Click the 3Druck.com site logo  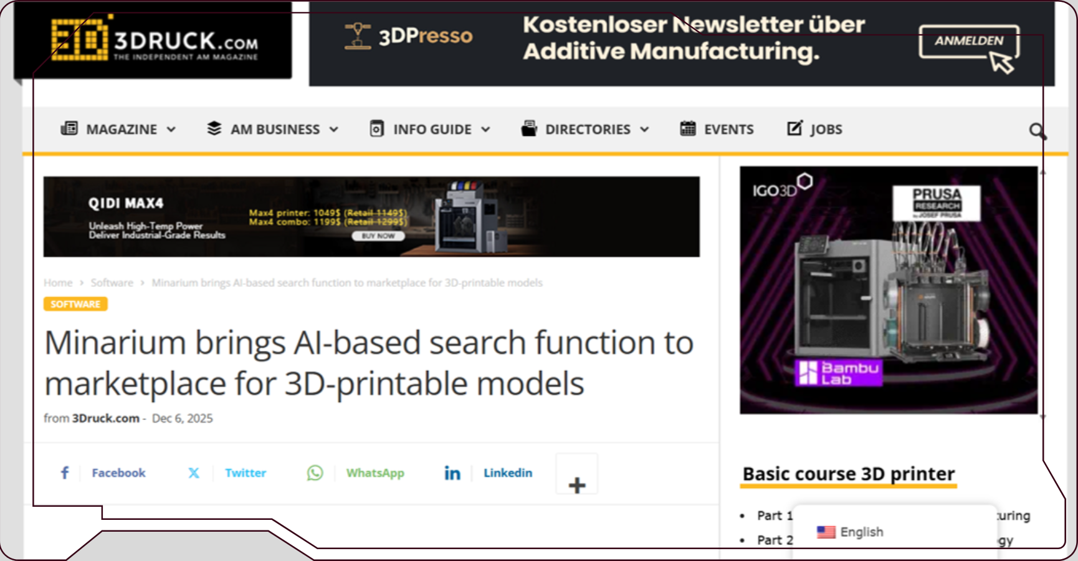(x=153, y=41)
